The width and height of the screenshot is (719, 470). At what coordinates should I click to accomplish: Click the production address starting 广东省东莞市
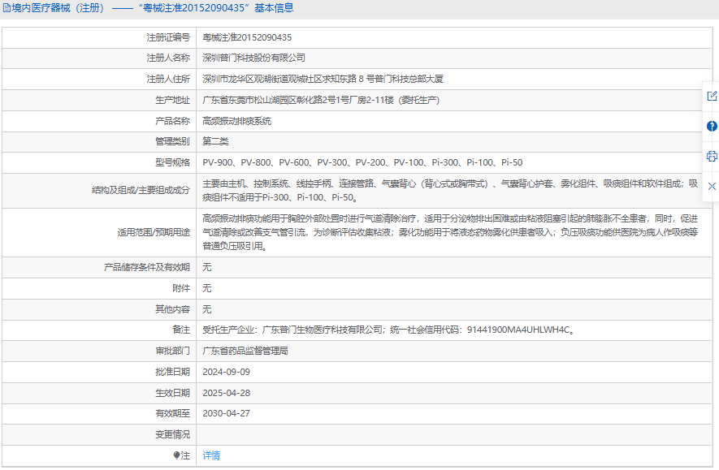[x=320, y=100]
